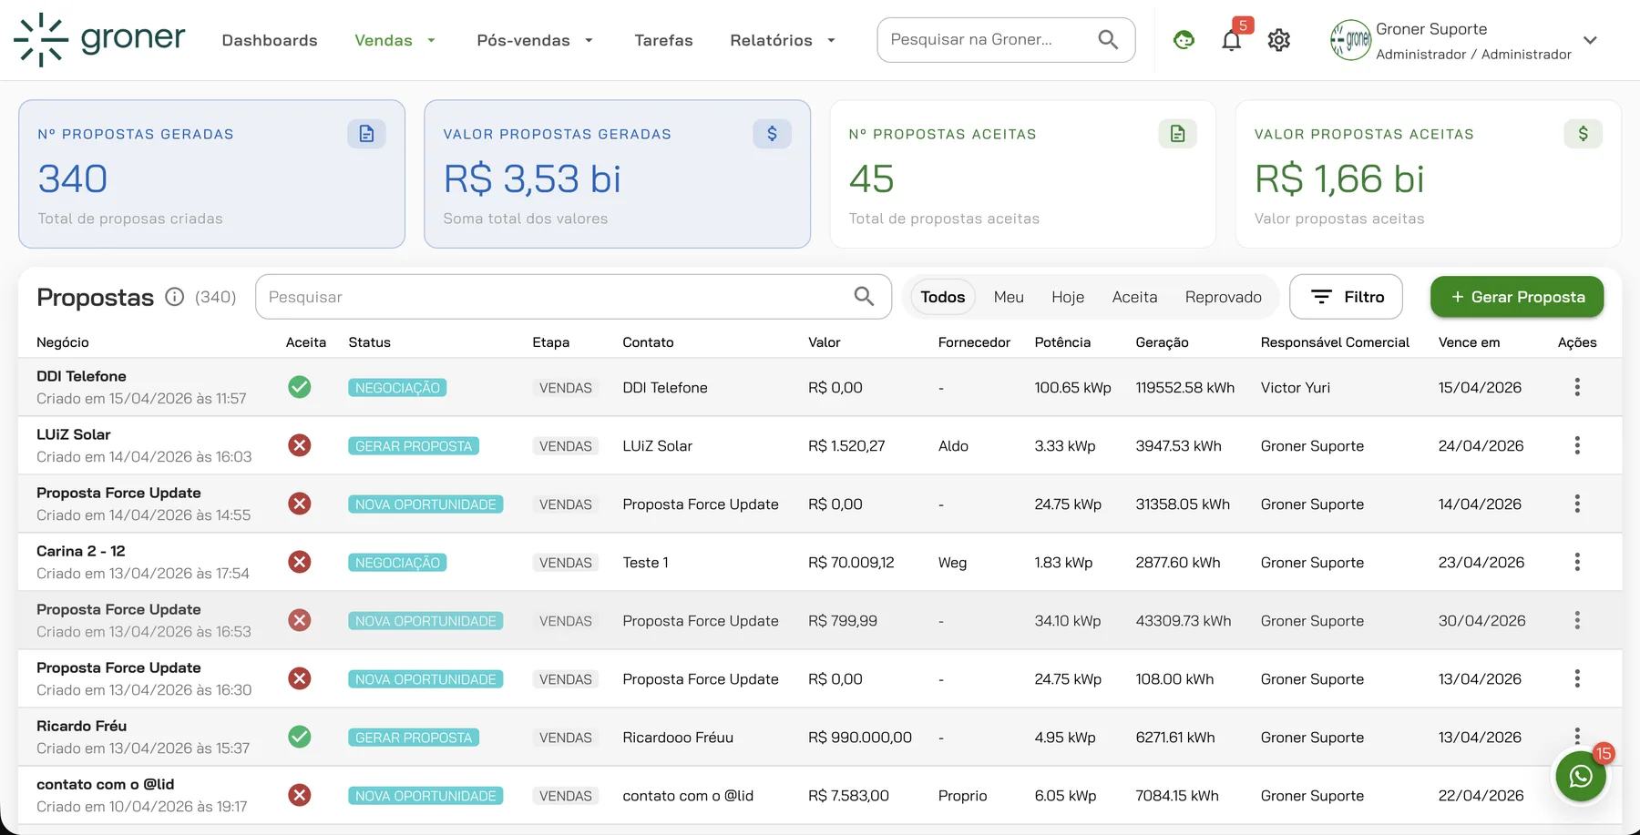
Task: Open notifications bell with 5 badge
Action: click(1232, 40)
